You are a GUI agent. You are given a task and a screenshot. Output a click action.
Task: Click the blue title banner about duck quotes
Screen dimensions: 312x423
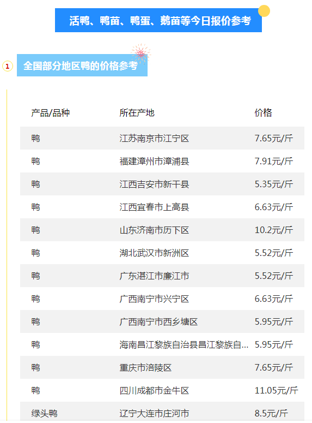(158, 20)
